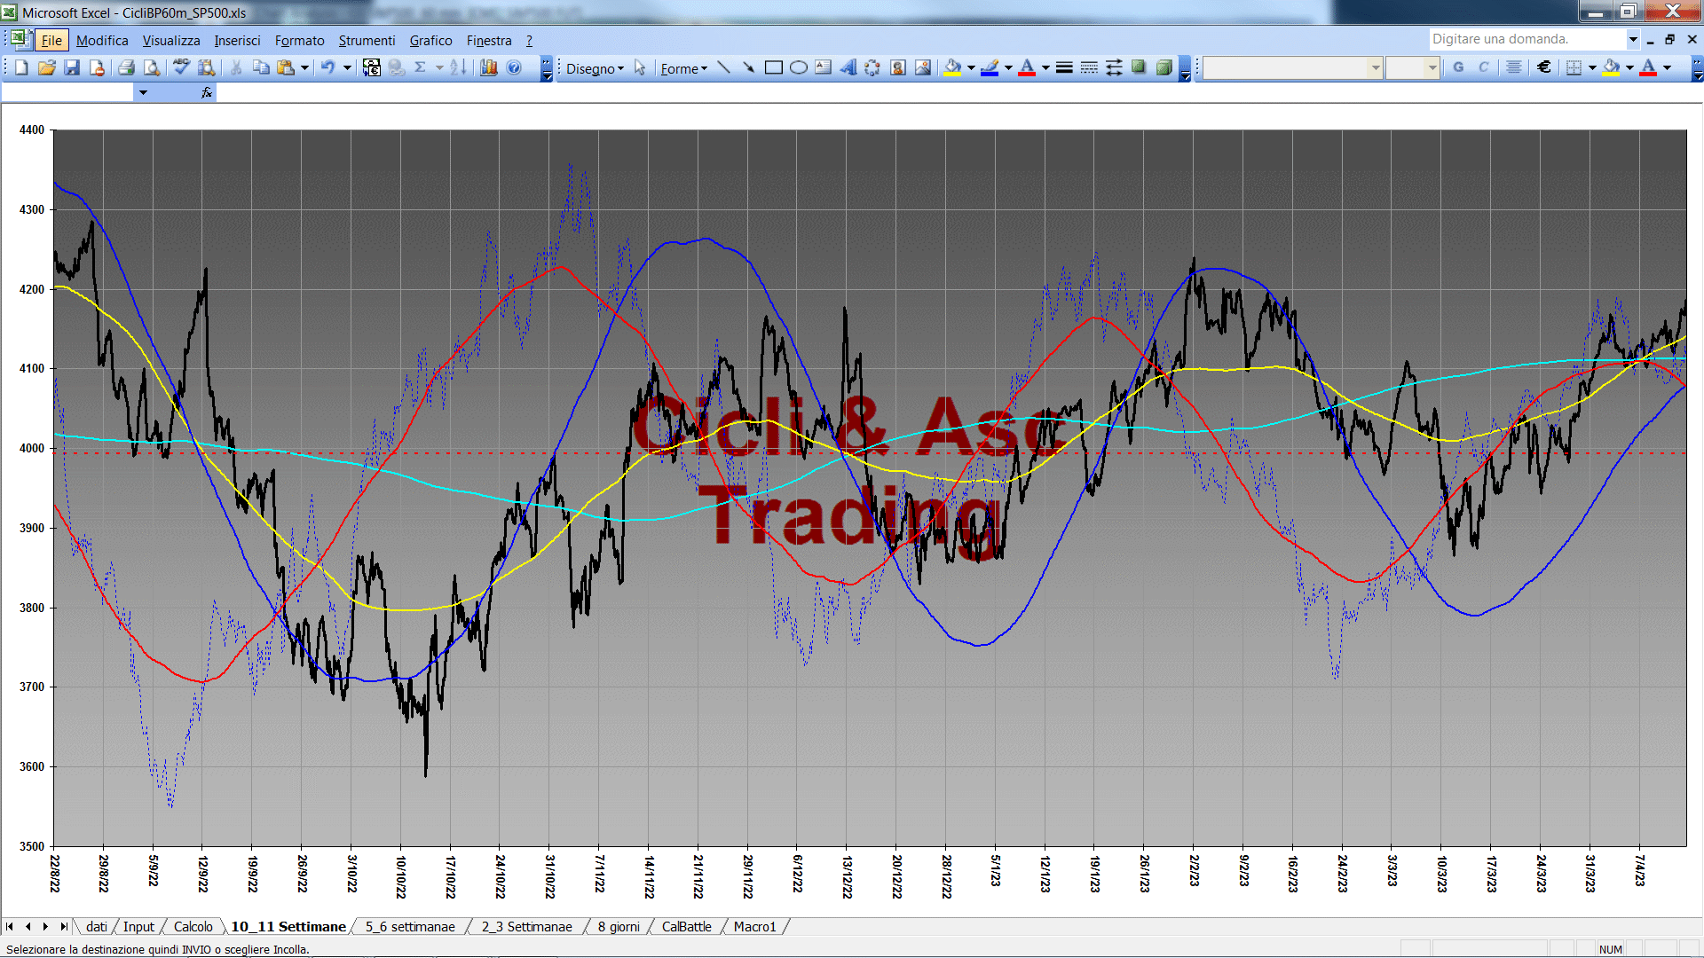Open the Research pane icon
The height and width of the screenshot is (958, 1704).
click(x=207, y=67)
